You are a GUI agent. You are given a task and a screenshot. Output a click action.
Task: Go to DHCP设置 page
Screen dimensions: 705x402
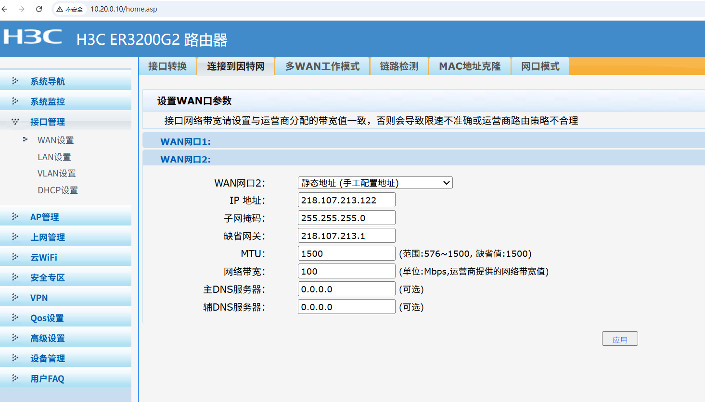coord(58,190)
